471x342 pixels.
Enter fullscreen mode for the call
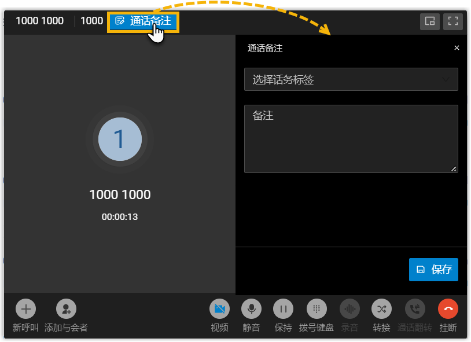click(453, 21)
